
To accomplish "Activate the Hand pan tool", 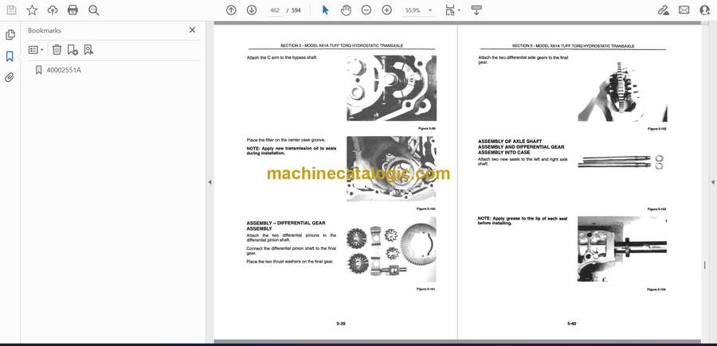I will click(346, 10).
